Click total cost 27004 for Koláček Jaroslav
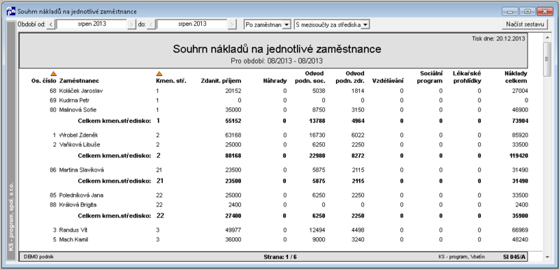The width and height of the screenshot is (559, 270). tap(521, 91)
